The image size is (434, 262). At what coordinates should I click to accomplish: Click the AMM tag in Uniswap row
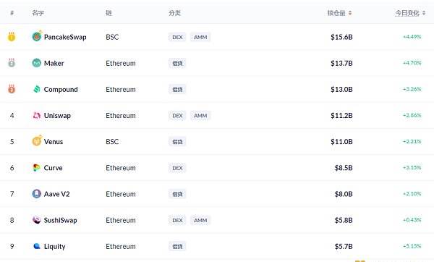[x=200, y=116]
